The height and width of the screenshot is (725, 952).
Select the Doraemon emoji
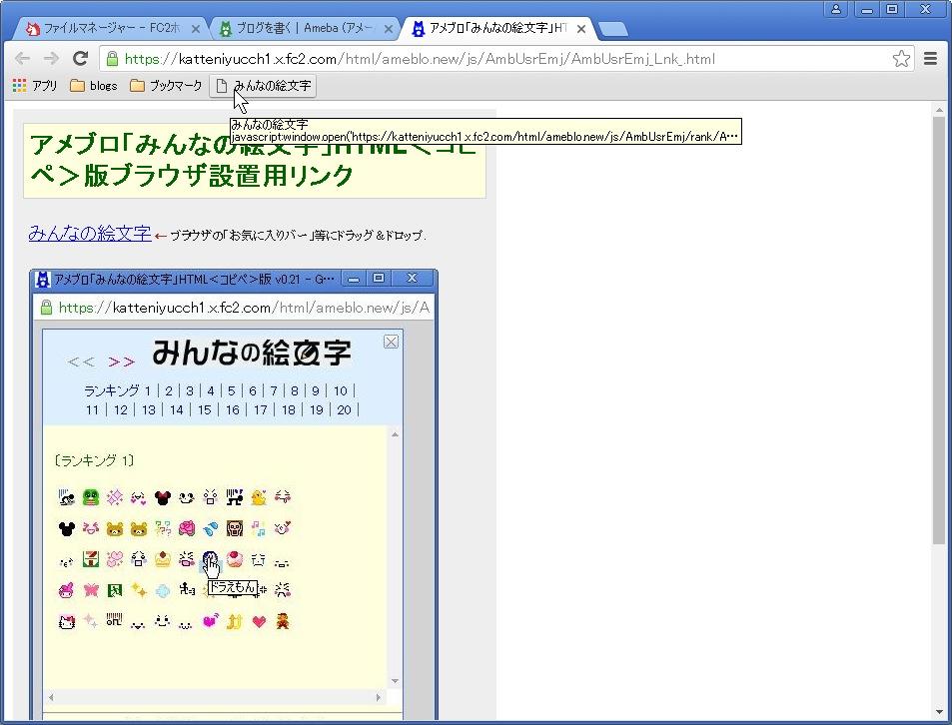tap(210, 559)
